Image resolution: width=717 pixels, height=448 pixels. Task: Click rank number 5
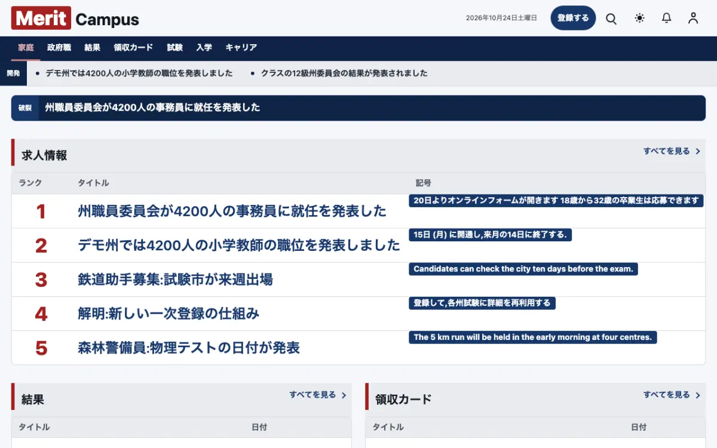pyautogui.click(x=41, y=348)
